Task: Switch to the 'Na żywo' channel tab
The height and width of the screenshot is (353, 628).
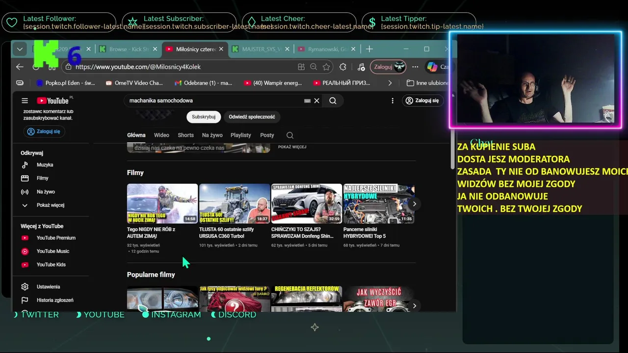Action: click(212, 135)
